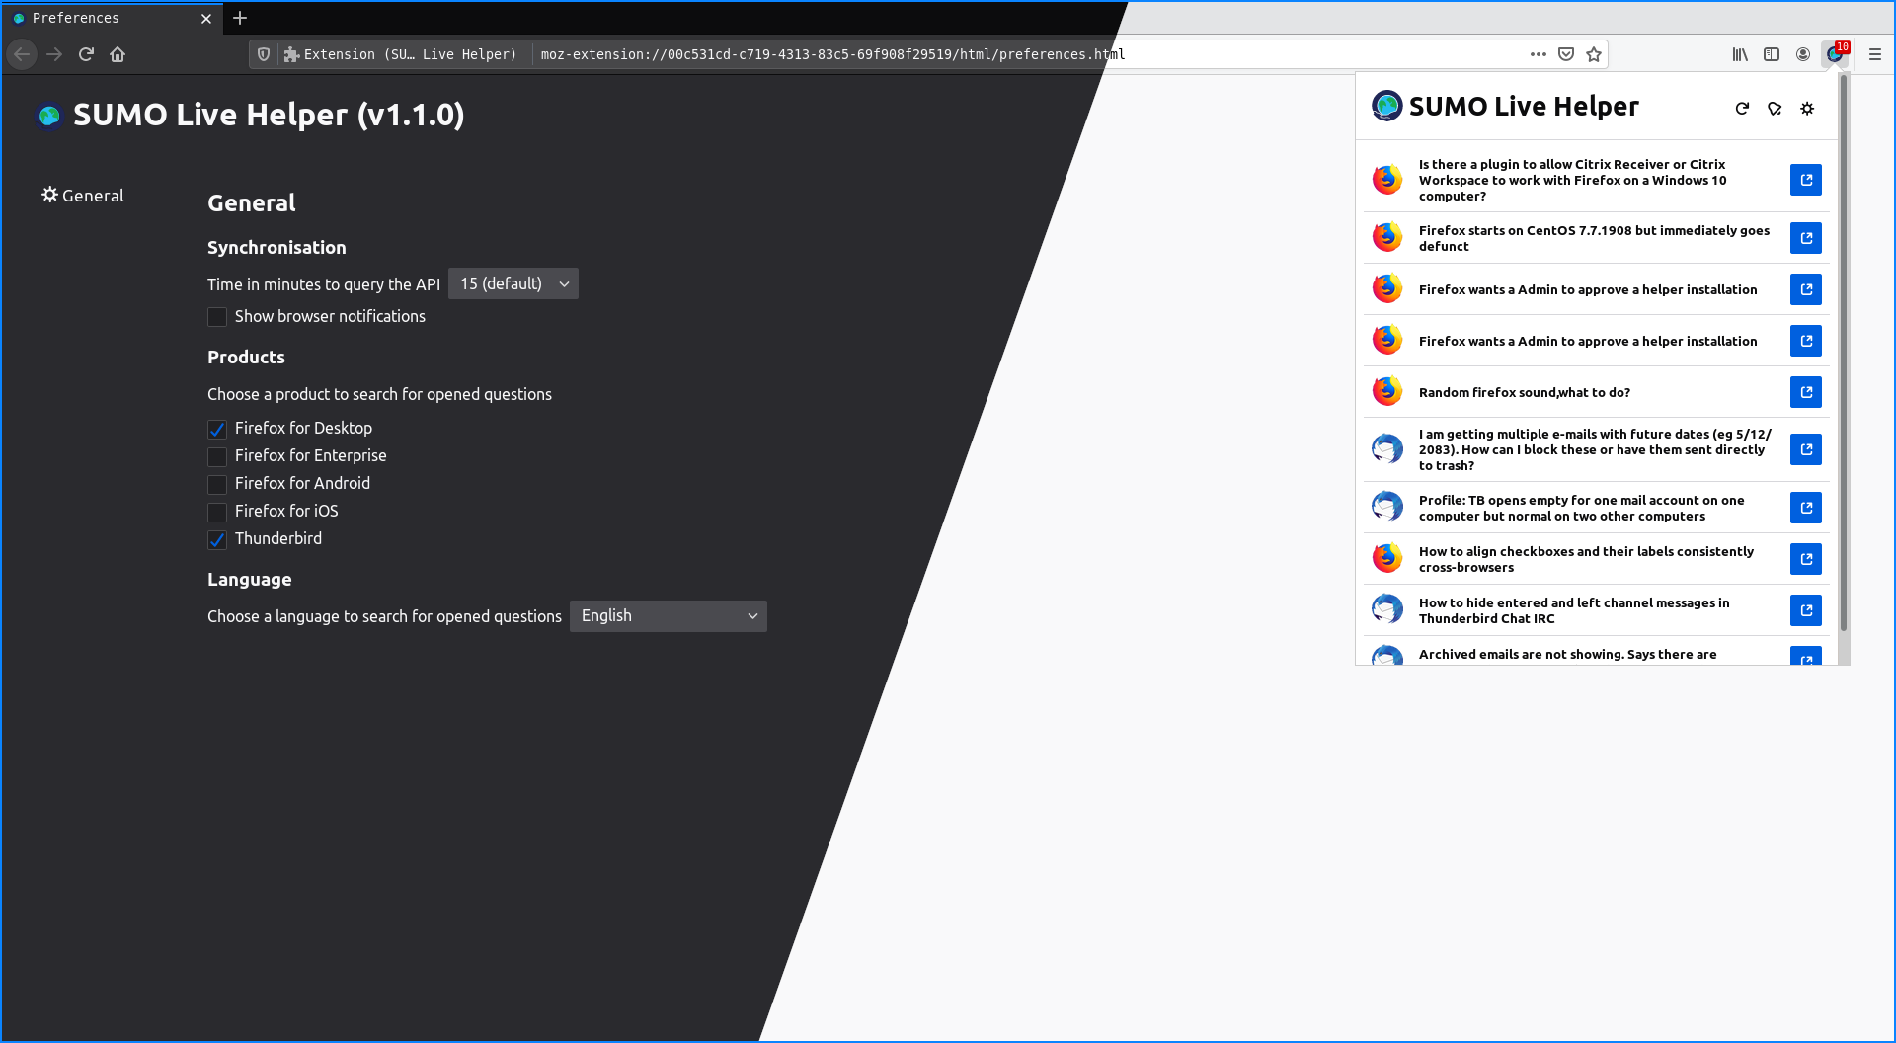
Task: Click 'How to align checkboxes' question title
Action: point(1586,559)
